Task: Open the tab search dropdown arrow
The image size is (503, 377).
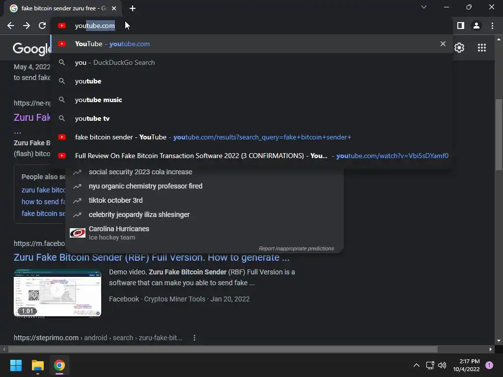Action: click(x=424, y=7)
